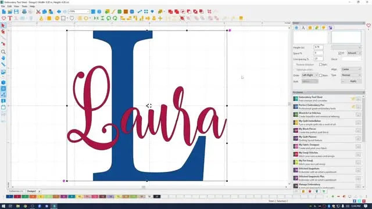Screen dimensions: 372x209
Task: Select the blue ruler measure tool
Action: tap(3, 64)
